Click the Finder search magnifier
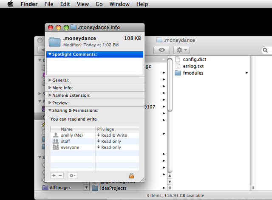The image size is (272, 200). 265,50
